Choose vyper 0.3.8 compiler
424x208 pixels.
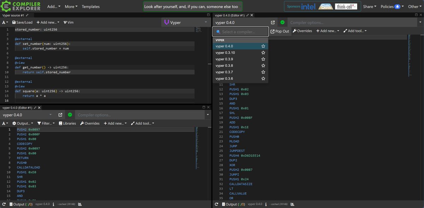(x=240, y=66)
